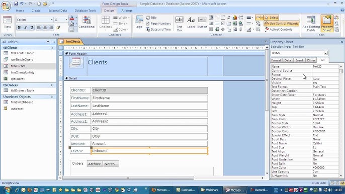Open Conditional formatting

[87, 22]
